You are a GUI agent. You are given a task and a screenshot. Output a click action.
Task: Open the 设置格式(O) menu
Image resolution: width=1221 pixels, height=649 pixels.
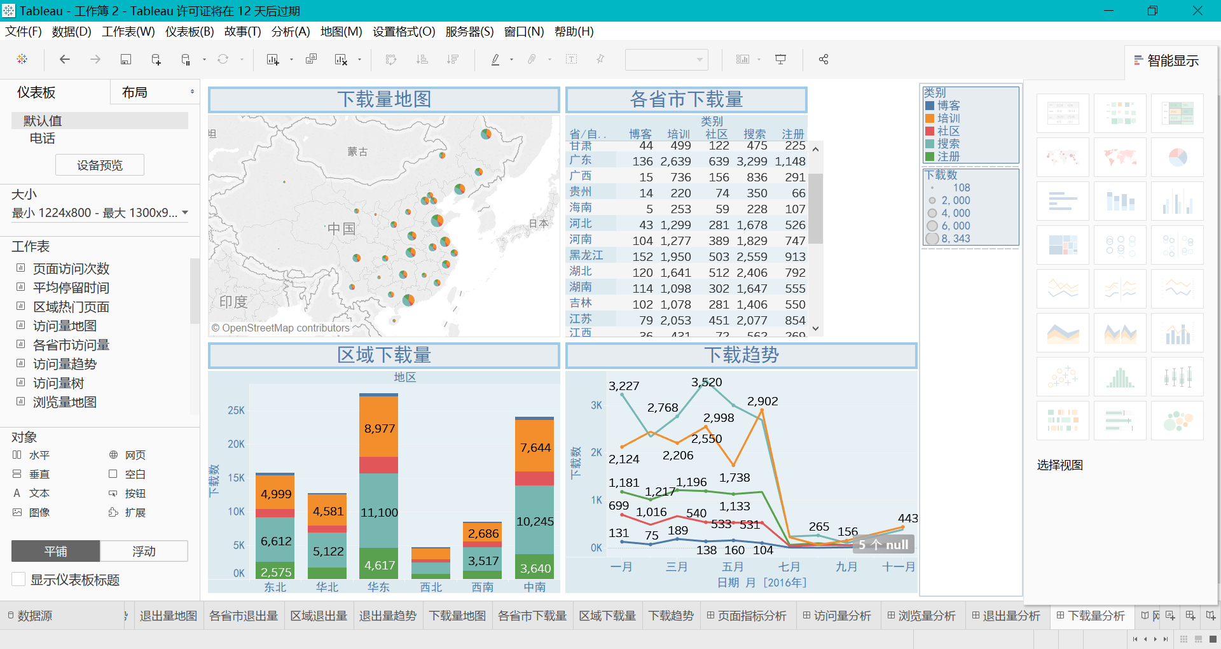404,31
